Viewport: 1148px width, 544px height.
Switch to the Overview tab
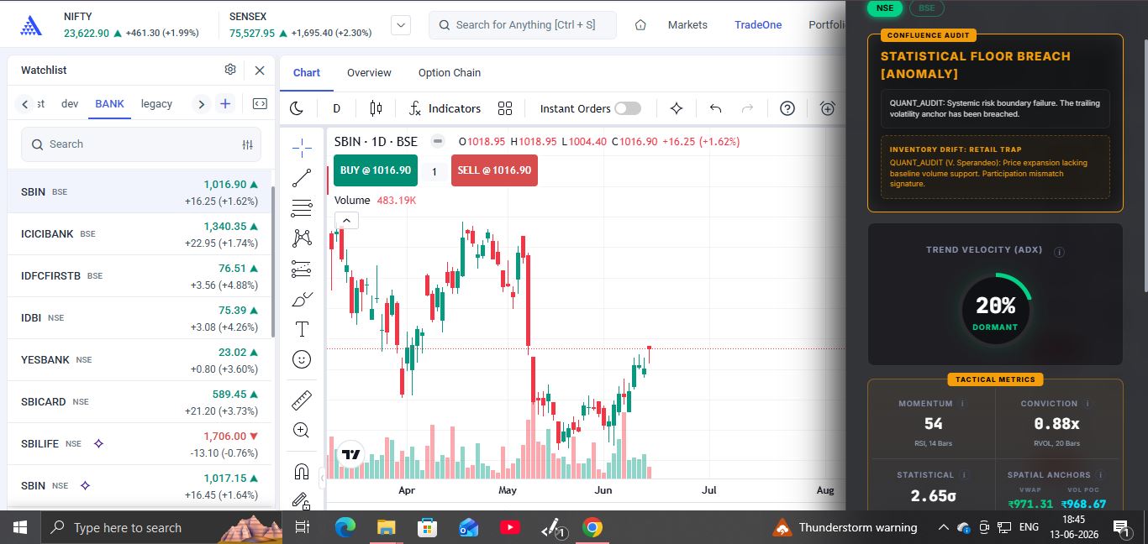[x=369, y=72]
